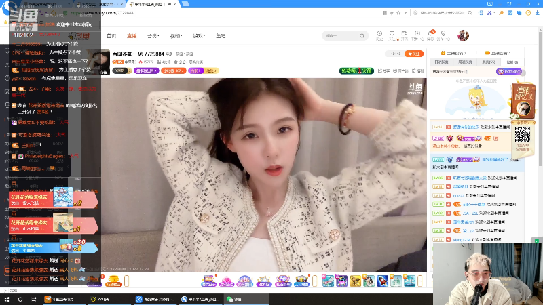Viewport: 543px width, 305px height.
Task: Open the Windows Start menu
Action: (7, 299)
